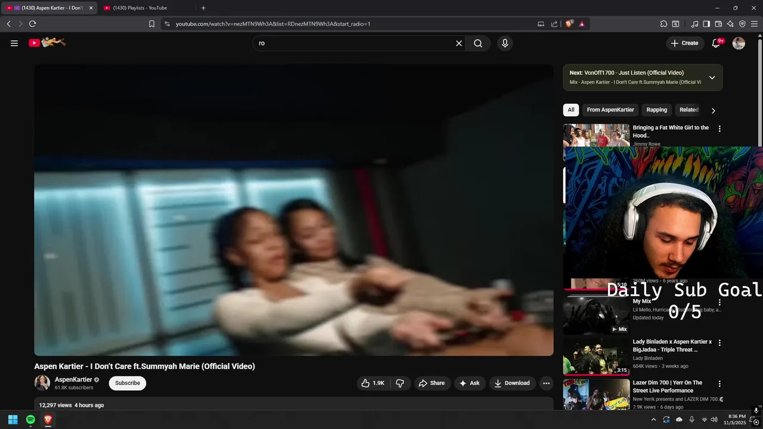Open Windows Start menu

pyautogui.click(x=13, y=419)
